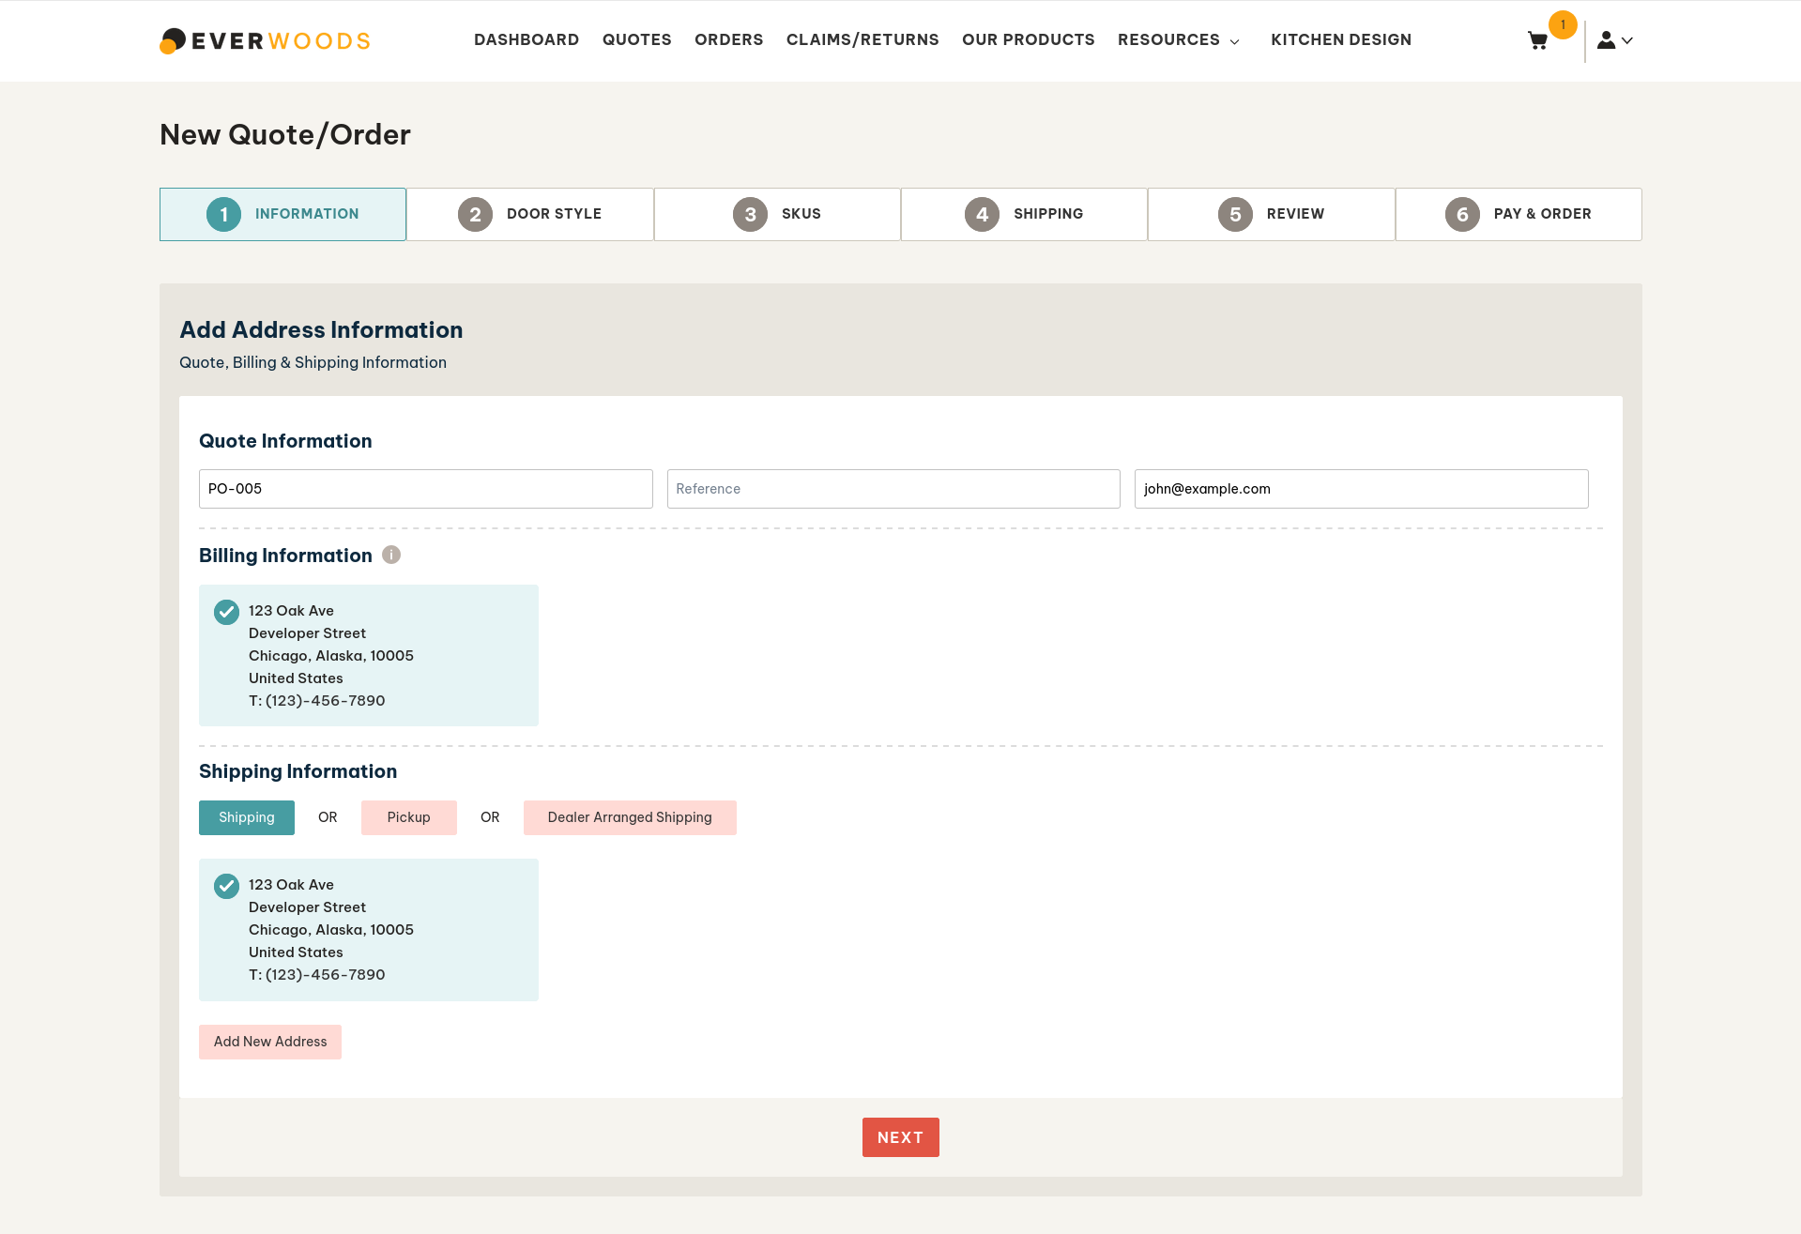Screen dimensions: 1801x1234
Task: Click the Everwoods logo
Action: [x=266, y=40]
